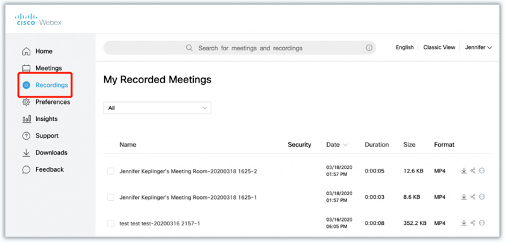Click the 352.2 KB size value
The height and width of the screenshot is (243, 505).
tap(415, 223)
